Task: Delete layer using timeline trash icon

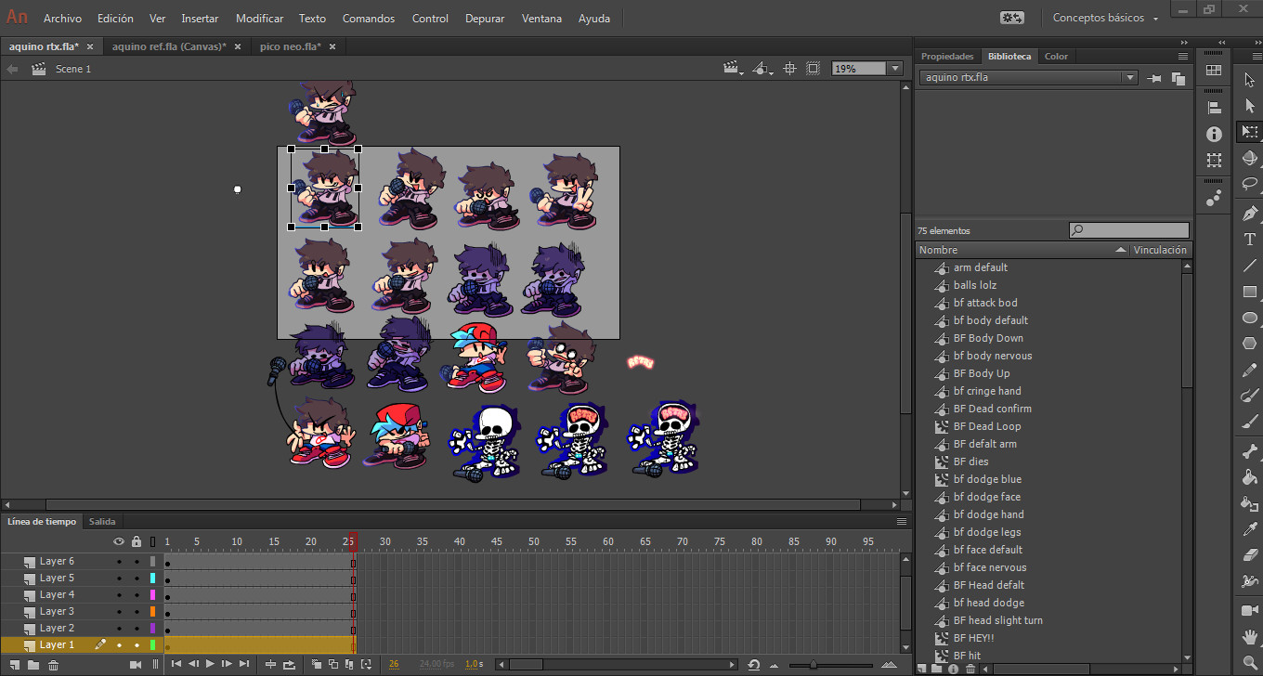Action: (x=53, y=665)
